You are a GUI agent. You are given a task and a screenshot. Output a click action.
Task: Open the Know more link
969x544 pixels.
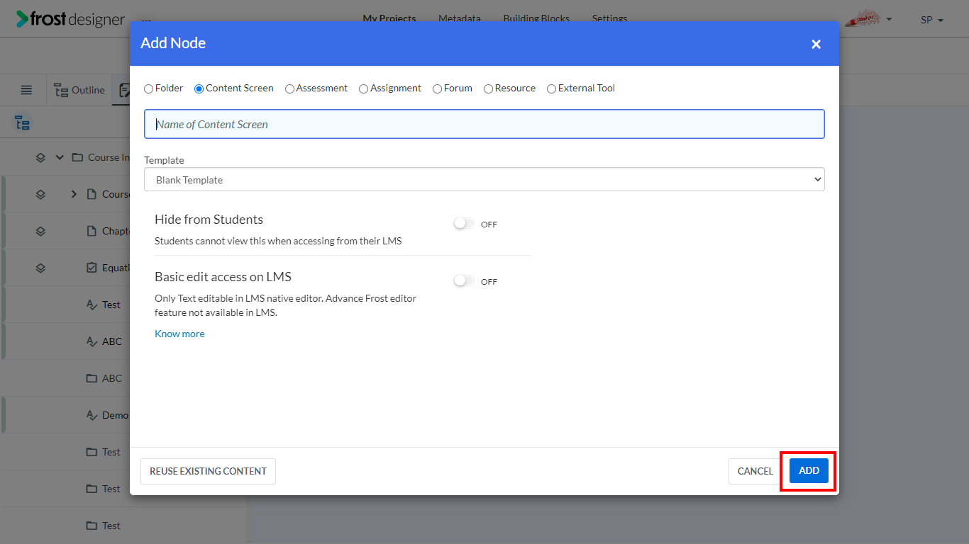point(179,334)
